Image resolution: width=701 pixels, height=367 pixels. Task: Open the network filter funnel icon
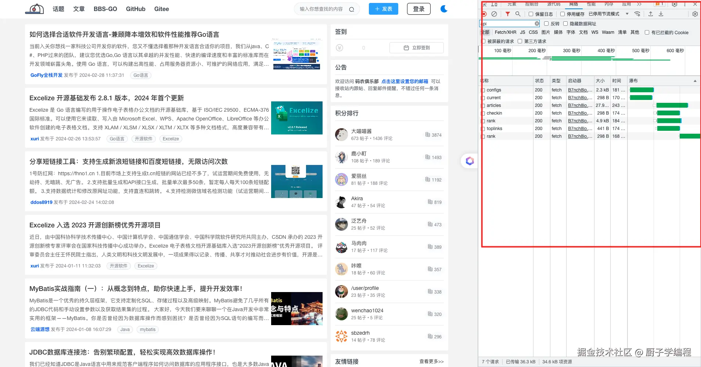coord(507,14)
